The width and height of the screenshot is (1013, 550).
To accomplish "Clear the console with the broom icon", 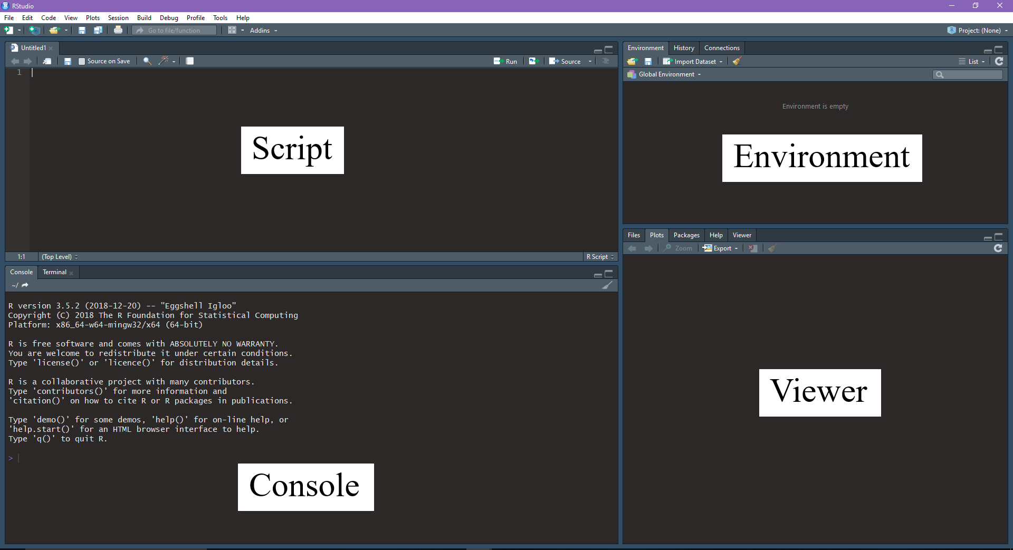I will [607, 285].
